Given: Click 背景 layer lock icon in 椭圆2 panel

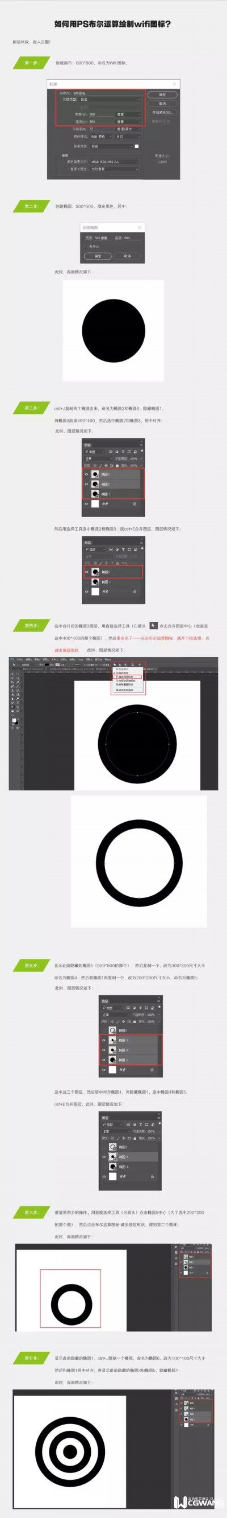Looking at the screenshot, I should click(x=134, y=504).
